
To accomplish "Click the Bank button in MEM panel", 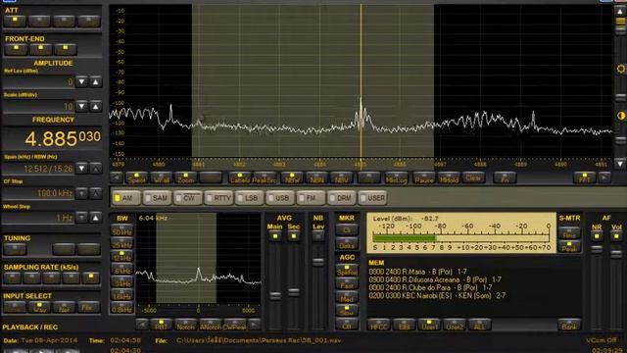I will tap(569, 325).
